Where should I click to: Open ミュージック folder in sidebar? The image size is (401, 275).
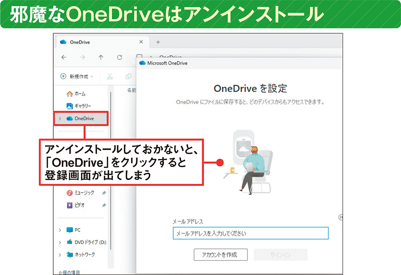(x=80, y=193)
